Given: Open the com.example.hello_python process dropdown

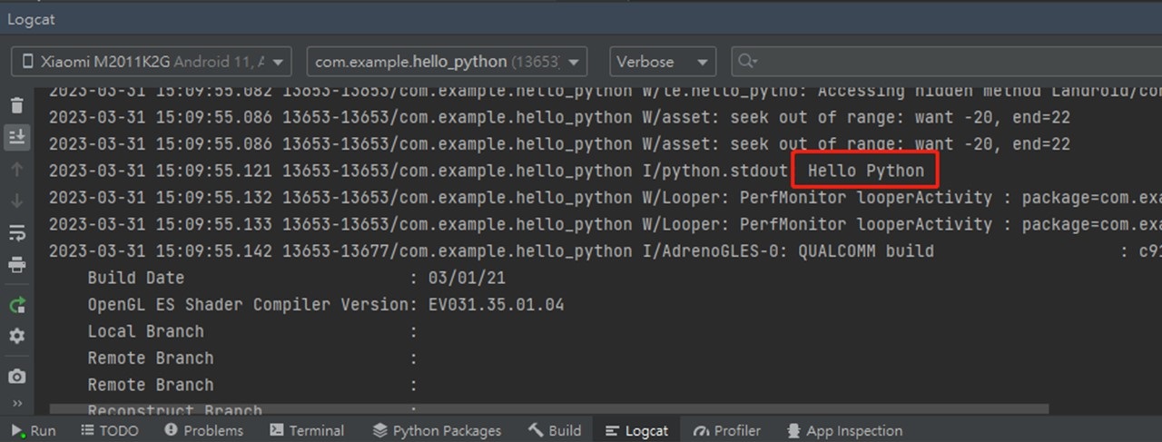Looking at the screenshot, I should tap(447, 62).
